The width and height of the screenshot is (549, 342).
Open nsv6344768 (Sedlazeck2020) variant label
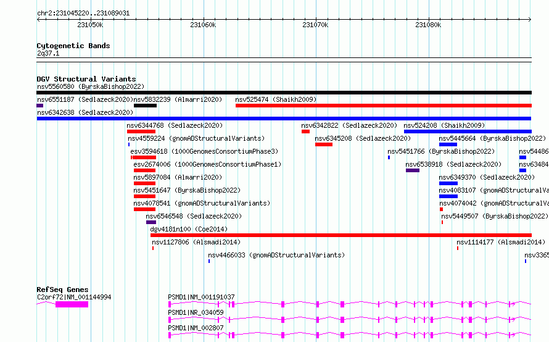click(175, 125)
